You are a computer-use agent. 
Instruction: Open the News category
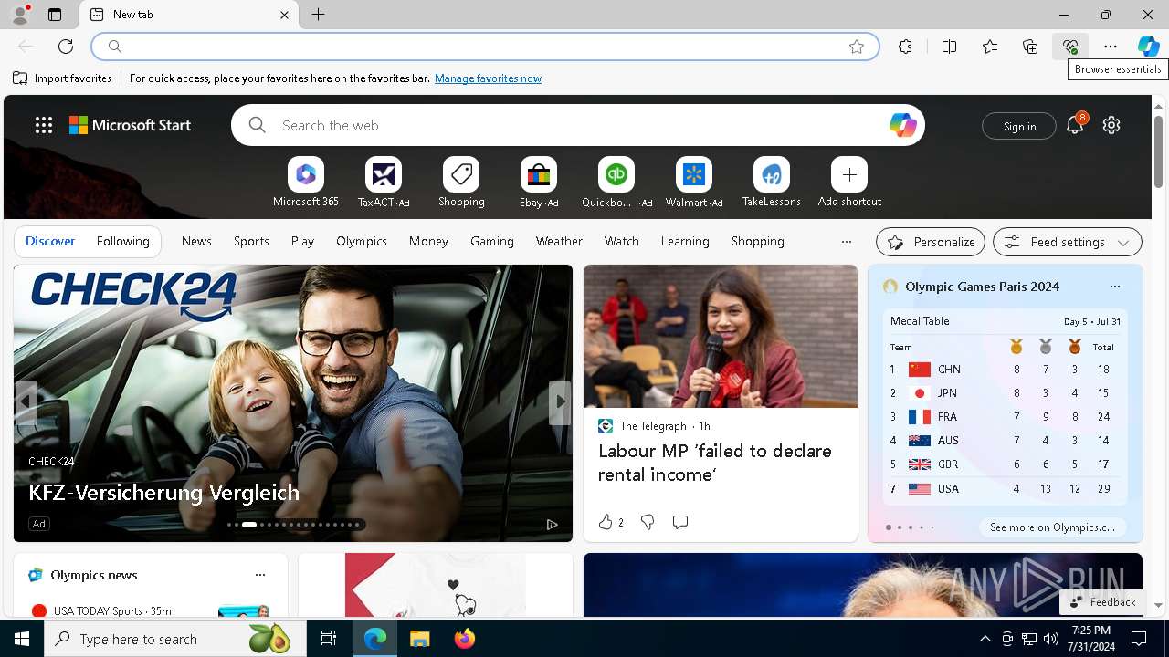pyautogui.click(x=196, y=241)
